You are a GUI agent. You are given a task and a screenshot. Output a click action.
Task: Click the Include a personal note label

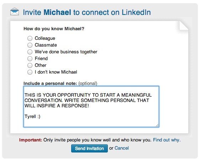pos(50,84)
